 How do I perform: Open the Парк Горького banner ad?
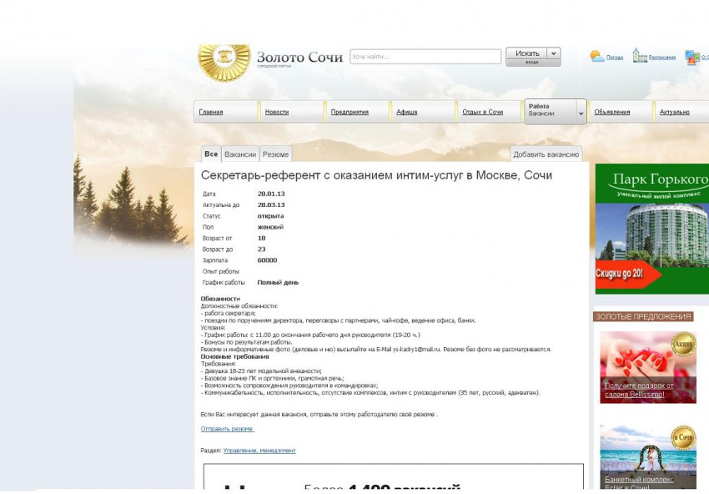(651, 229)
